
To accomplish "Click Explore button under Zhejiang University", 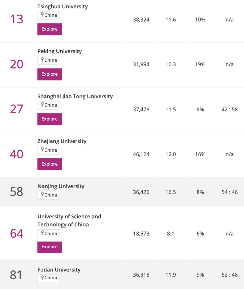I will [x=50, y=164].
